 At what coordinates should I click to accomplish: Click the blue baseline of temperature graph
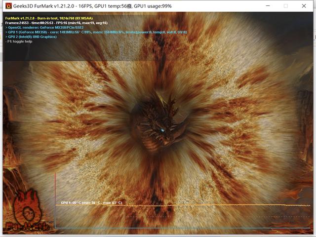pos(183,228)
